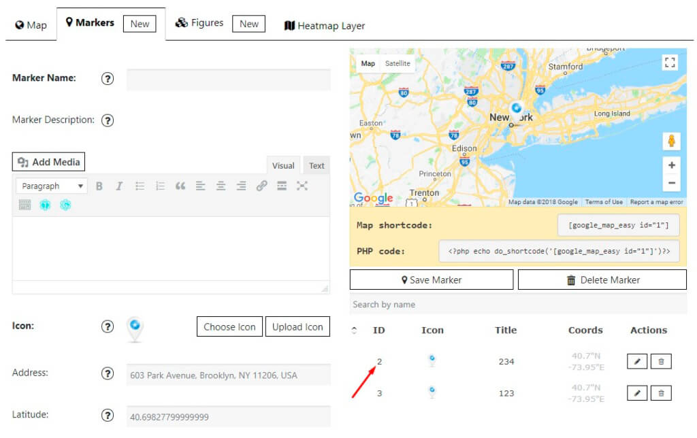Viewport: 697px width, 438px height.
Task: Switch map view to Map mode
Action: (x=368, y=63)
